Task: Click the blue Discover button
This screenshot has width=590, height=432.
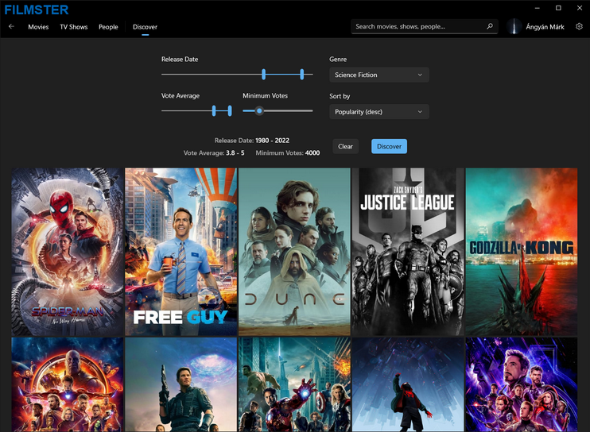Action: tap(389, 146)
